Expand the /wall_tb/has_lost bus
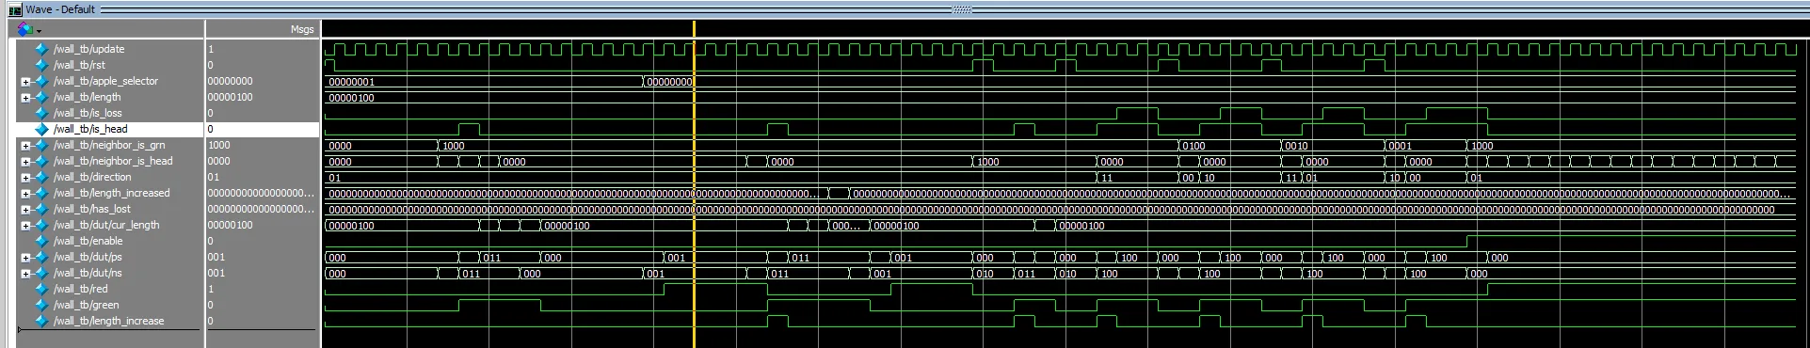Screen dimensions: 1810x348 tap(26, 210)
